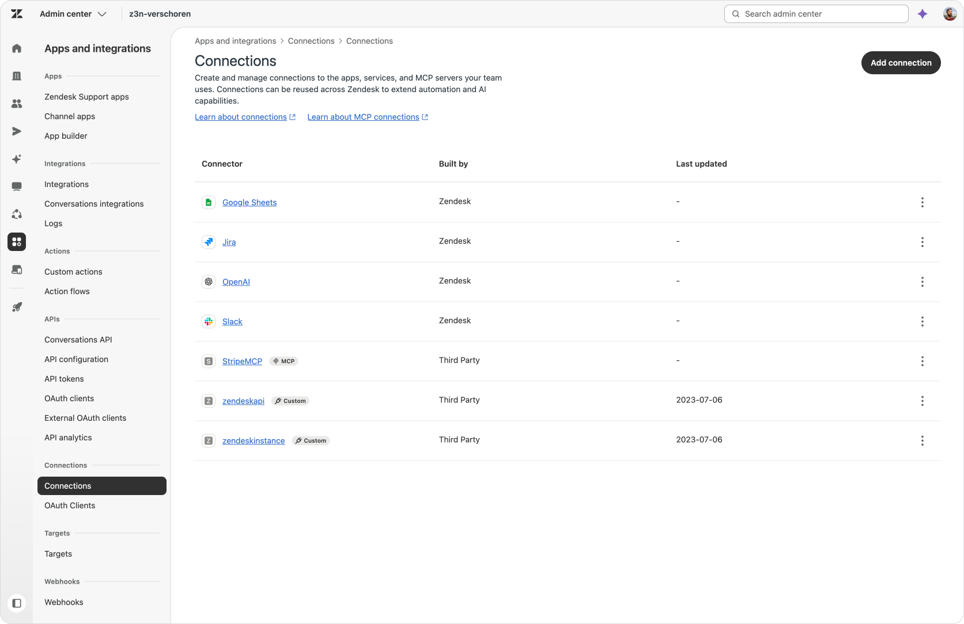Click the MCP badge beside StripeMCP
Image resolution: width=964 pixels, height=624 pixels.
(283, 362)
